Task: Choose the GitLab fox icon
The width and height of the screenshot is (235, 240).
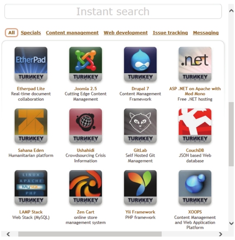Action: [x=140, y=126]
